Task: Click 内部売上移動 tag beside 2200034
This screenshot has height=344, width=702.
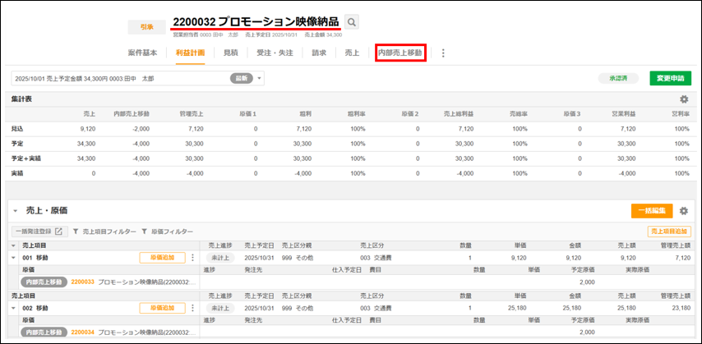Action: click(x=44, y=333)
